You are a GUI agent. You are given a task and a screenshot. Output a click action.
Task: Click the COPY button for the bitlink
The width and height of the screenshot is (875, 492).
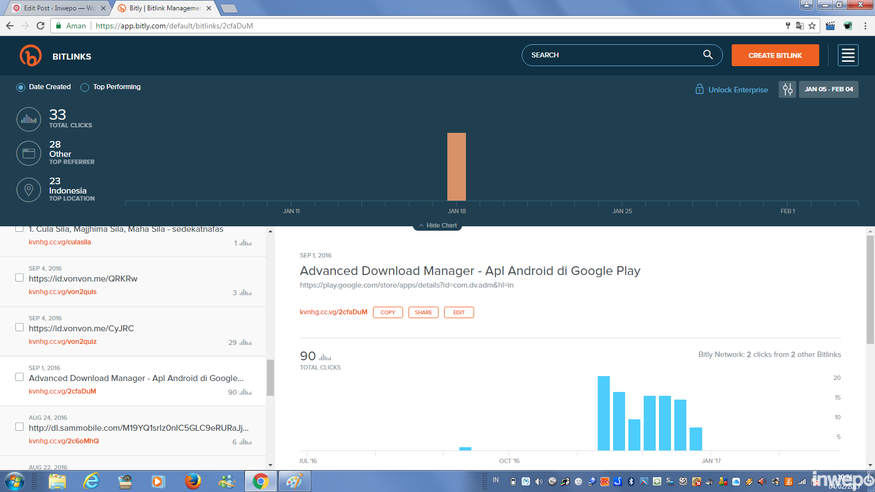tap(388, 313)
